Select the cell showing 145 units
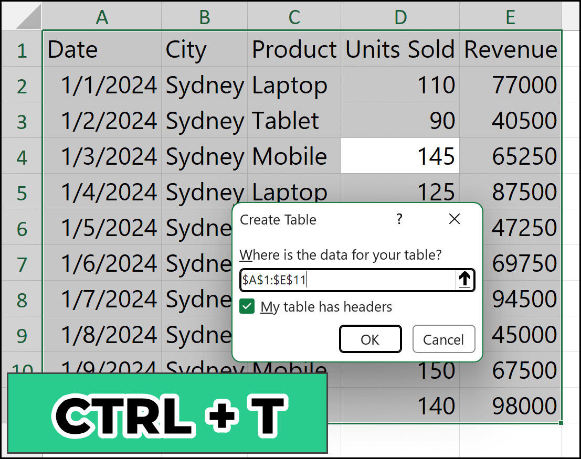 [400, 156]
